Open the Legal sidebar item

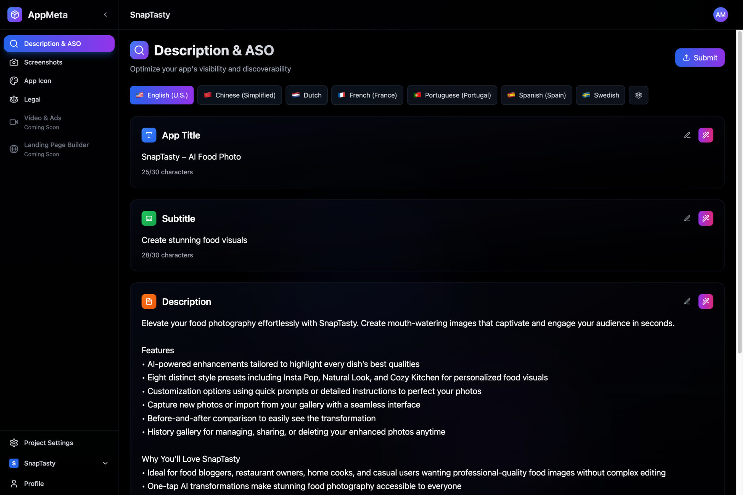click(32, 99)
